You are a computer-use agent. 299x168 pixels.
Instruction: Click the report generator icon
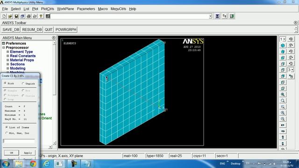pyautogui.click(x=35, y=16)
